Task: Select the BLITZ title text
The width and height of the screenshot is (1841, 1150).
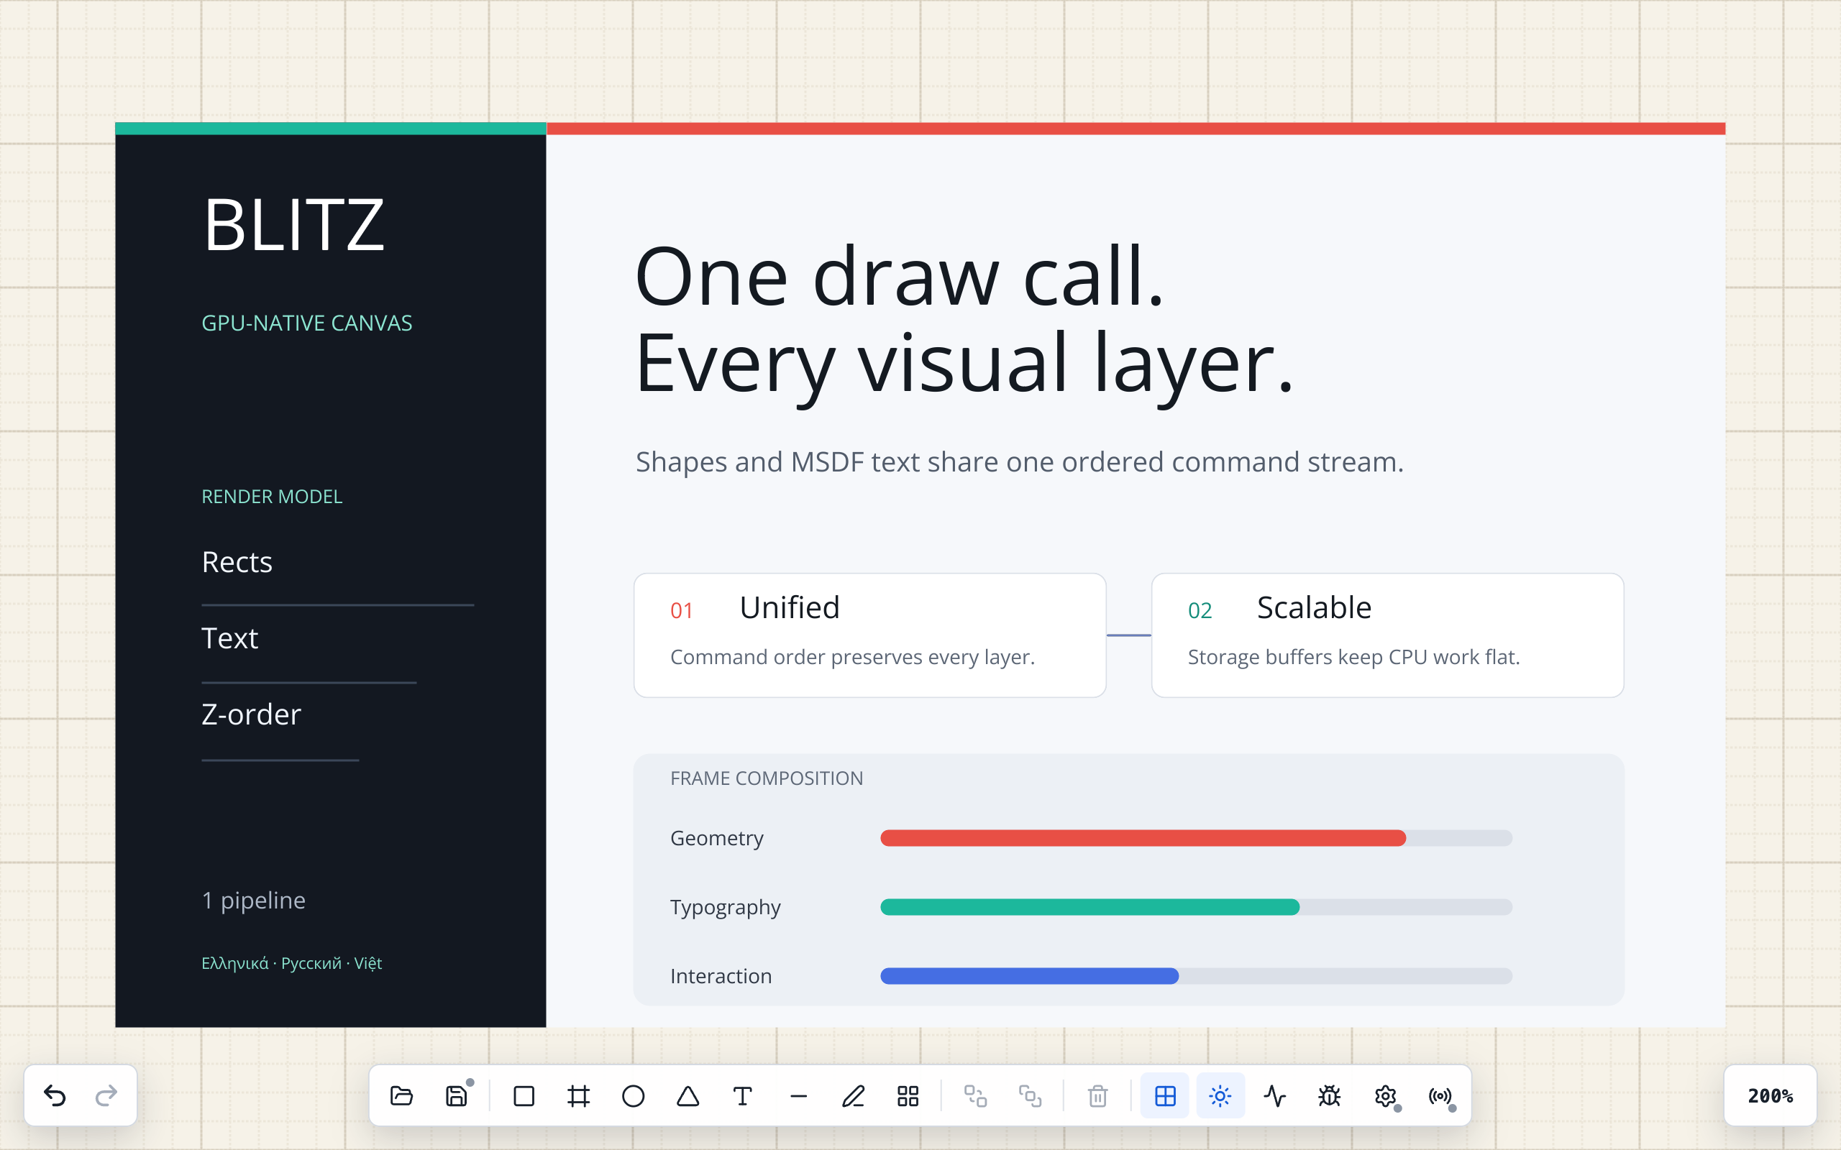Action: point(293,225)
